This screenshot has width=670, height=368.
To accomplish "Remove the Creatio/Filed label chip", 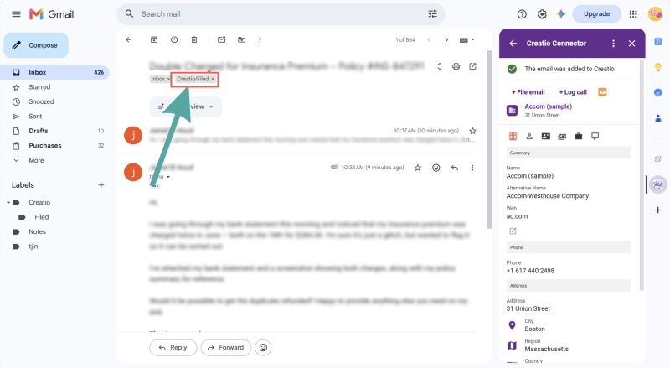I will [213, 79].
